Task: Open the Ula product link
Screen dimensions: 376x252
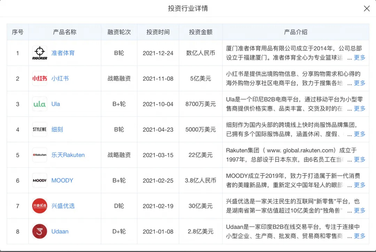Action: pyautogui.click(x=56, y=104)
